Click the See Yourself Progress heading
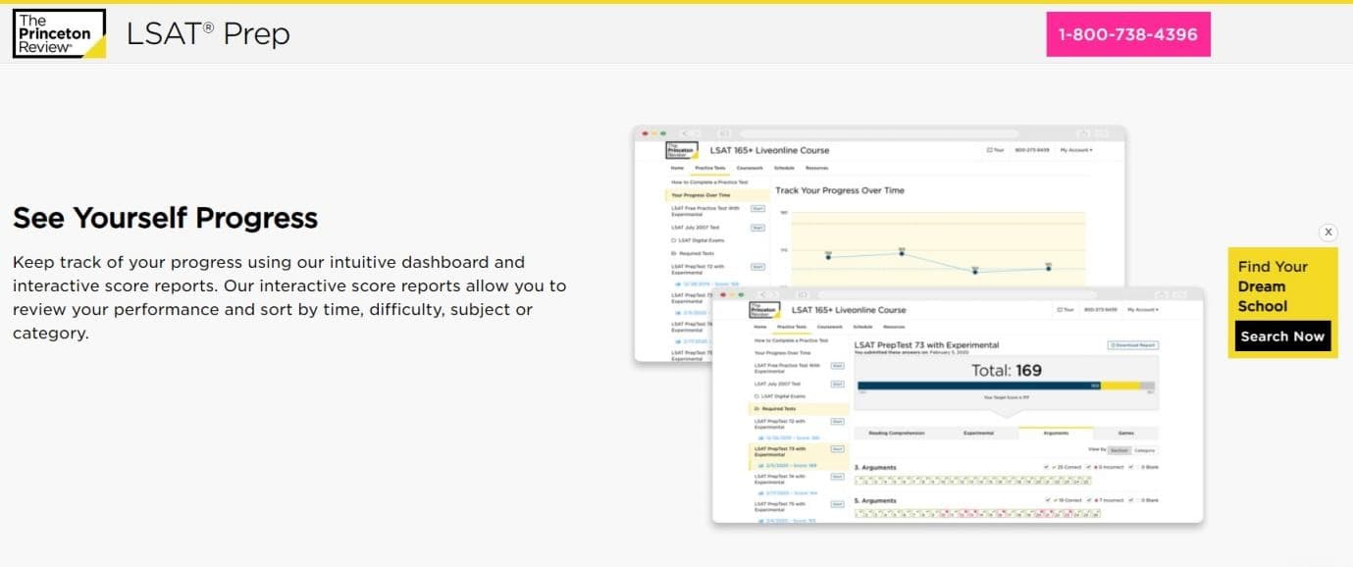This screenshot has height=567, width=1353. (x=165, y=217)
